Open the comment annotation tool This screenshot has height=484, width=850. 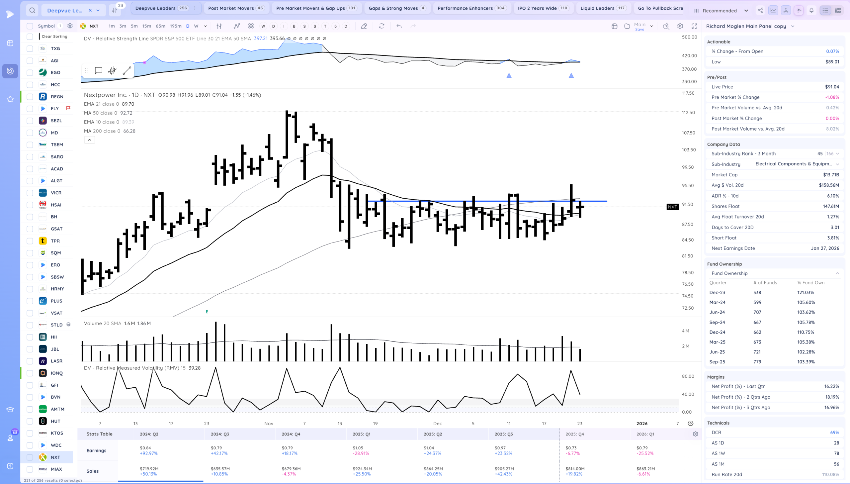pyautogui.click(x=98, y=70)
